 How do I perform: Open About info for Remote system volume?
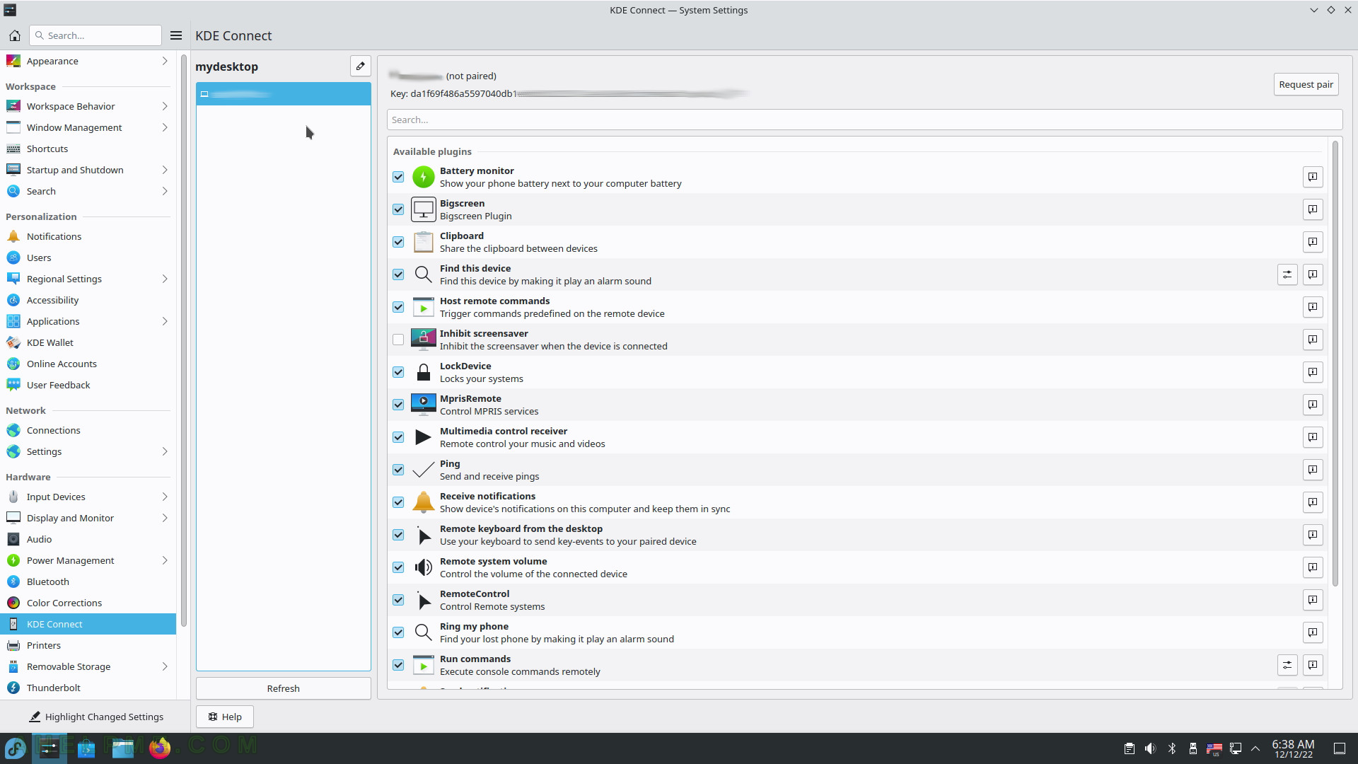pos(1313,567)
